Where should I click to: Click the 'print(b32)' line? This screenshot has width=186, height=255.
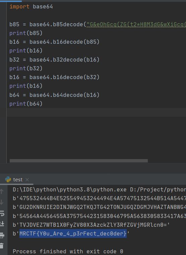click(x=26, y=69)
